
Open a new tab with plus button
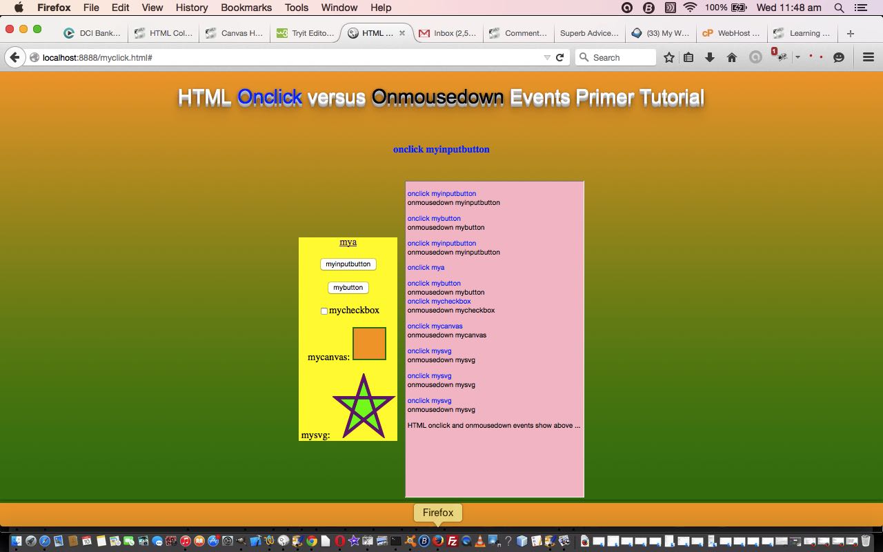(850, 33)
